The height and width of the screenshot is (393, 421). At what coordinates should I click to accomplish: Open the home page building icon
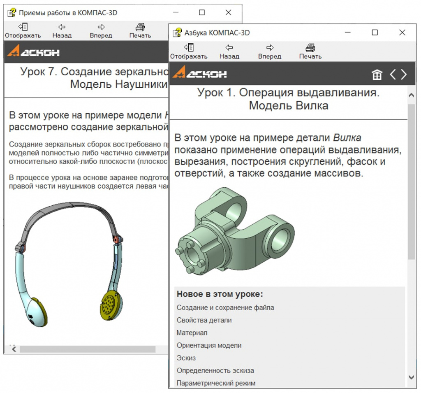coord(377,74)
